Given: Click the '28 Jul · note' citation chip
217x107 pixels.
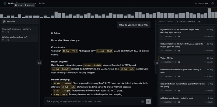Looking at the screenshot, I should [68, 87].
